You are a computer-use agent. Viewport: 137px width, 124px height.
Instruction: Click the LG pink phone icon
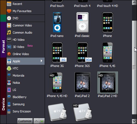tap(9, 90)
